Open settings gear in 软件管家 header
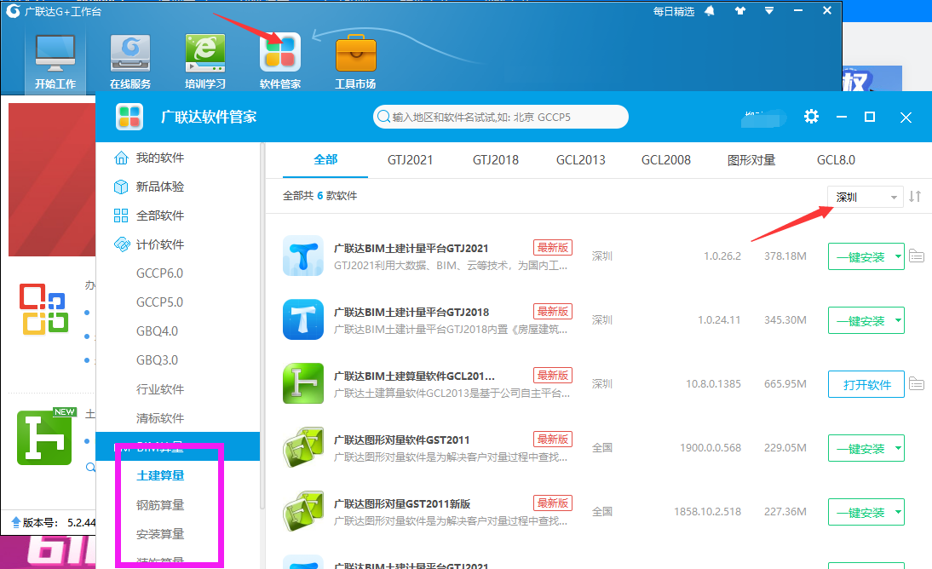Screen dimensions: 932x569 811,117
